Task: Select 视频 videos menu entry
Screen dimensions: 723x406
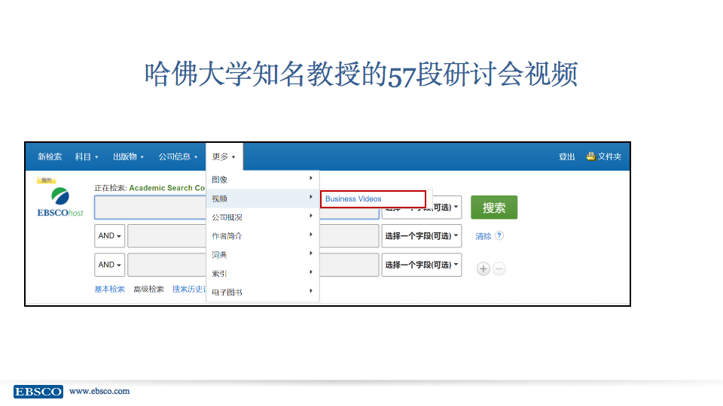Action: [262, 198]
